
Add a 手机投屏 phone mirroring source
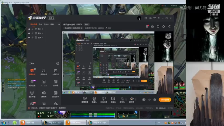[104, 100]
